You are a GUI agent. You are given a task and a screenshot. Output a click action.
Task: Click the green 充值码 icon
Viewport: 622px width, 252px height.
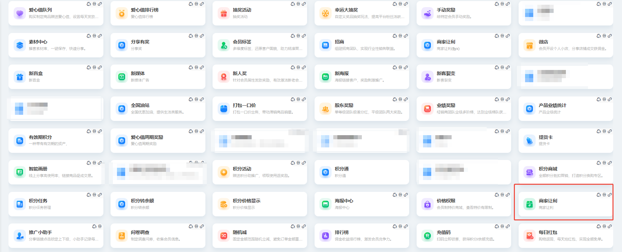(428, 236)
